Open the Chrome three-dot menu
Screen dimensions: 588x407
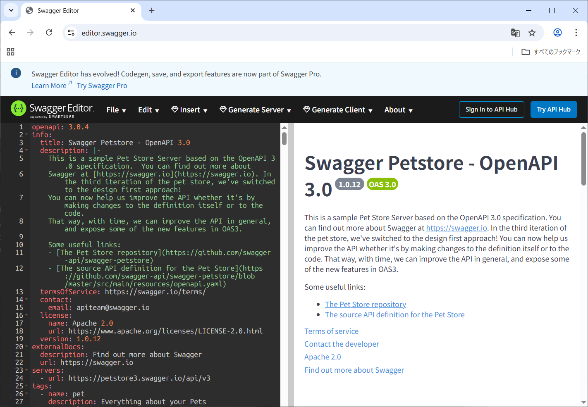click(x=576, y=33)
